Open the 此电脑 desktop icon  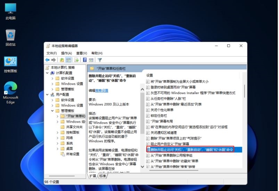click(10, 11)
